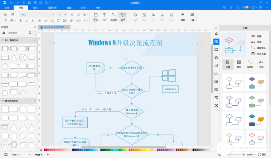Open the fill bucket panel in right sidebar
This screenshot has height=158, width=271.
pos(216,34)
